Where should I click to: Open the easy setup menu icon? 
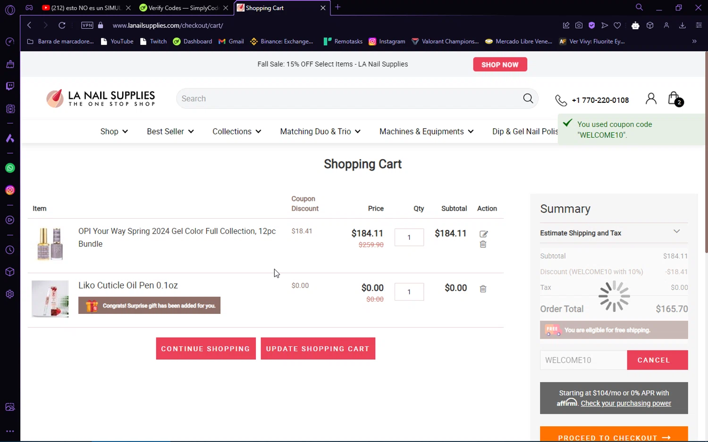[x=699, y=25]
